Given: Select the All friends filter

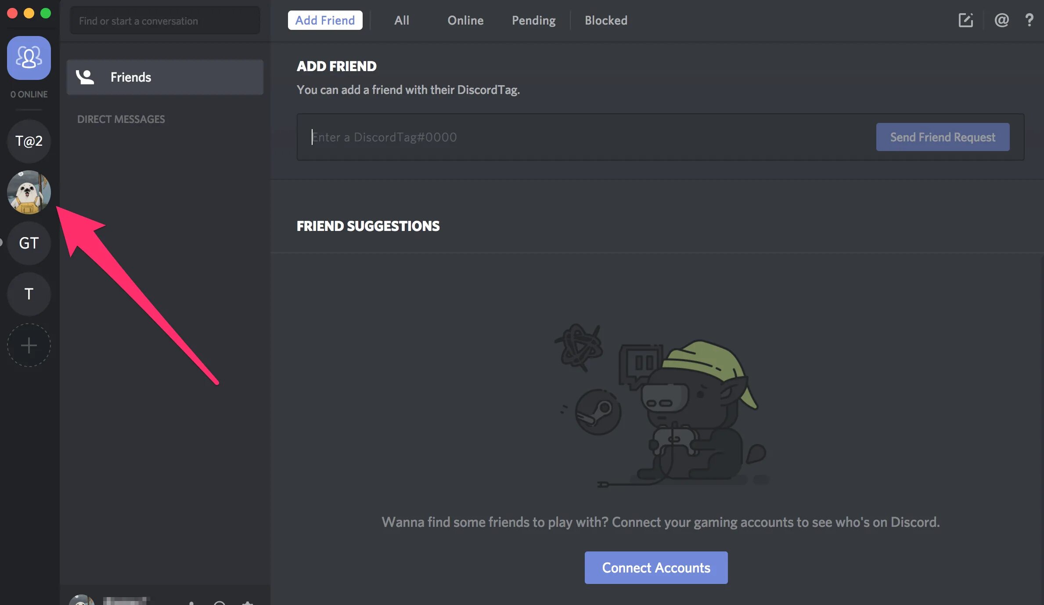Looking at the screenshot, I should 401,19.
